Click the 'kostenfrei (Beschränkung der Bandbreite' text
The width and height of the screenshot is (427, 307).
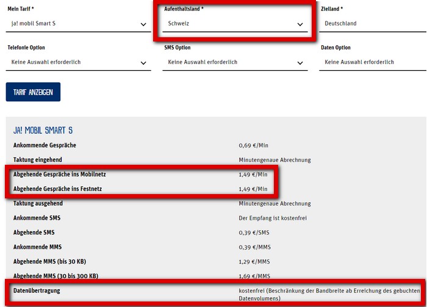pyautogui.click(x=291, y=291)
